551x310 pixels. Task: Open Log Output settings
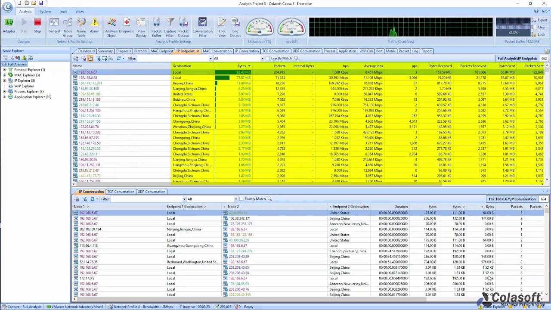pyautogui.click(x=235, y=28)
